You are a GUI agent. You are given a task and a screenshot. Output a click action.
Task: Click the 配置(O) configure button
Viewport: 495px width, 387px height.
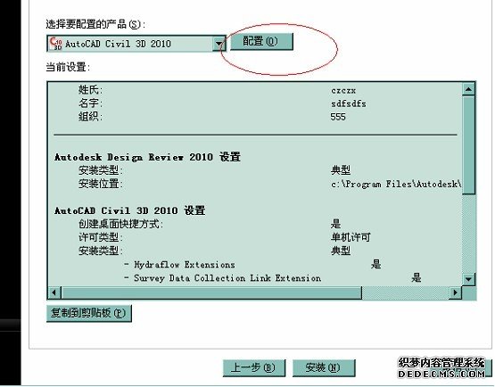(261, 41)
